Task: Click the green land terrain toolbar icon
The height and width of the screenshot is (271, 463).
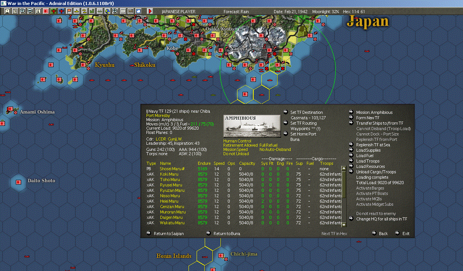Action: [x=92, y=11]
